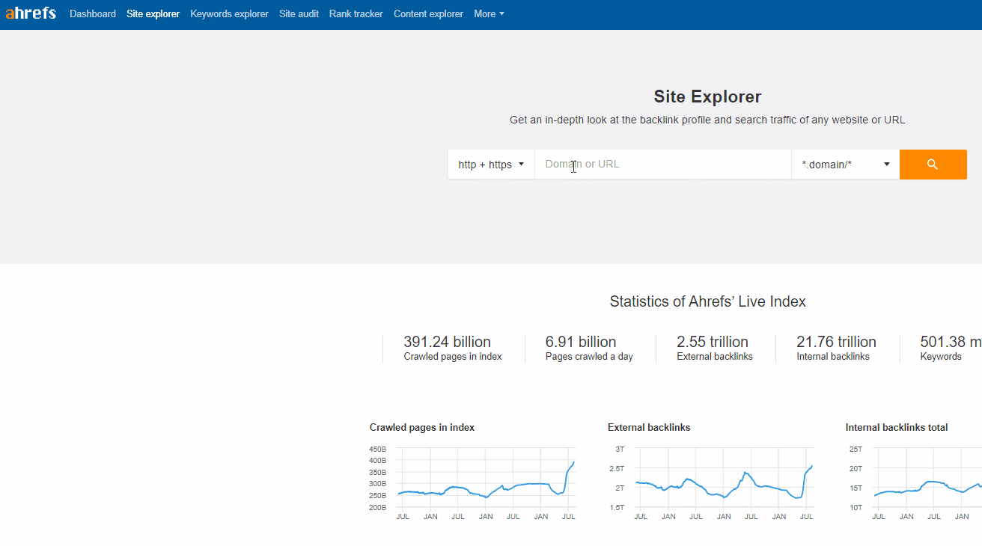Select Rank tracker
The width and height of the screenshot is (982, 546).
pos(356,13)
